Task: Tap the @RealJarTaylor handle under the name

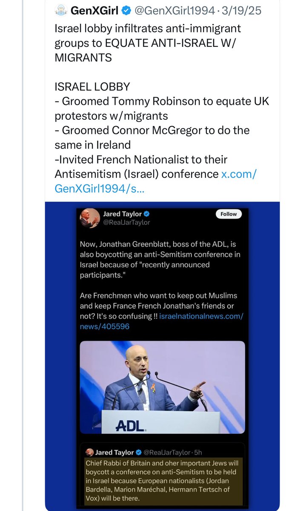Action: [126, 222]
